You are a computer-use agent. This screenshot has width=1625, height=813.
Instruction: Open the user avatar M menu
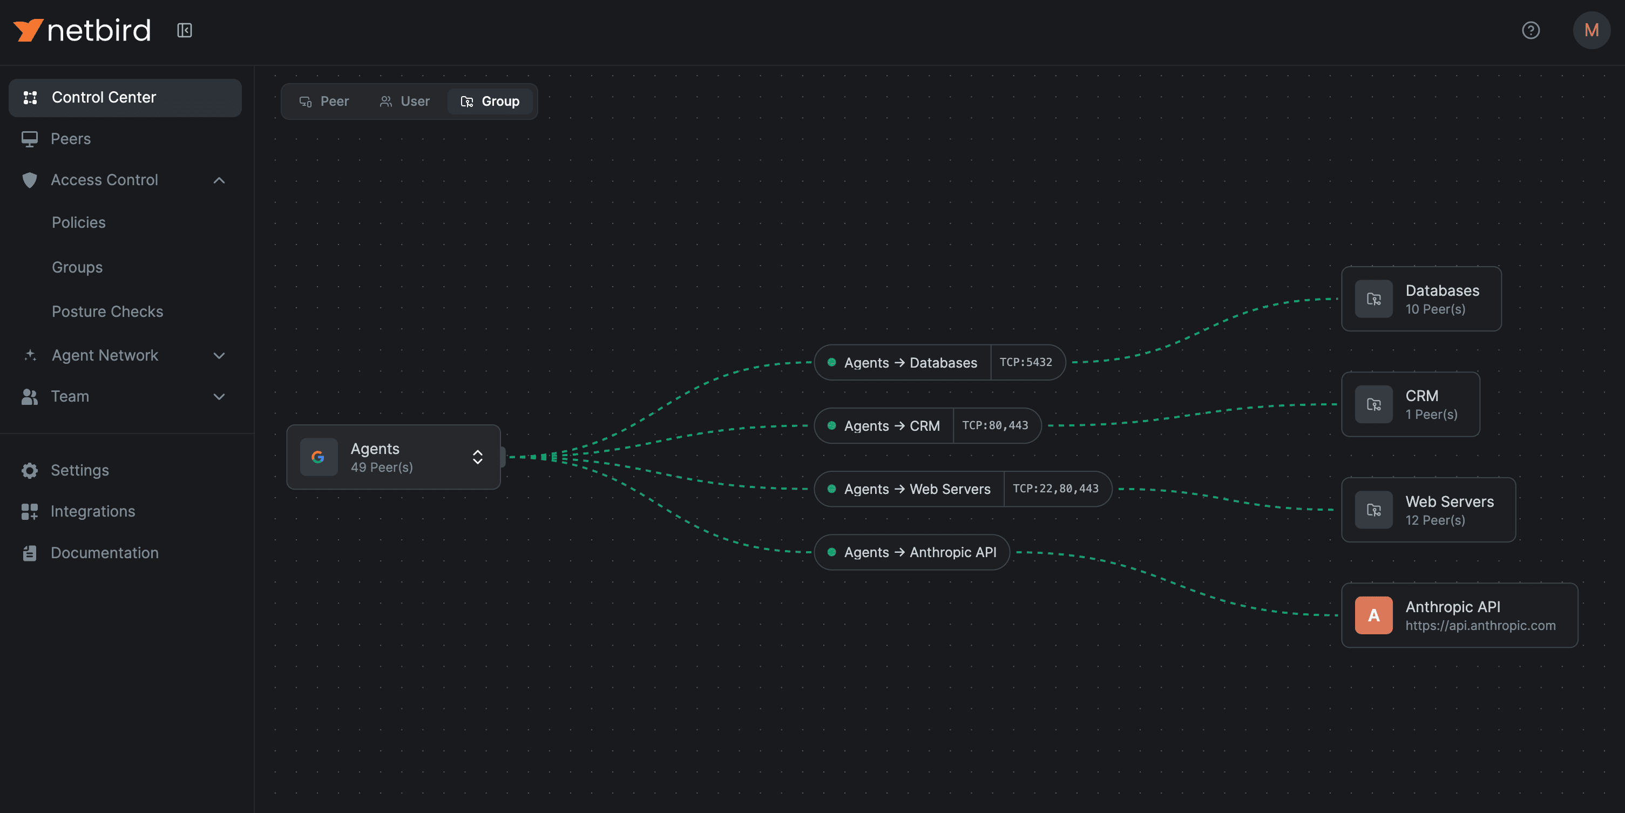point(1591,30)
